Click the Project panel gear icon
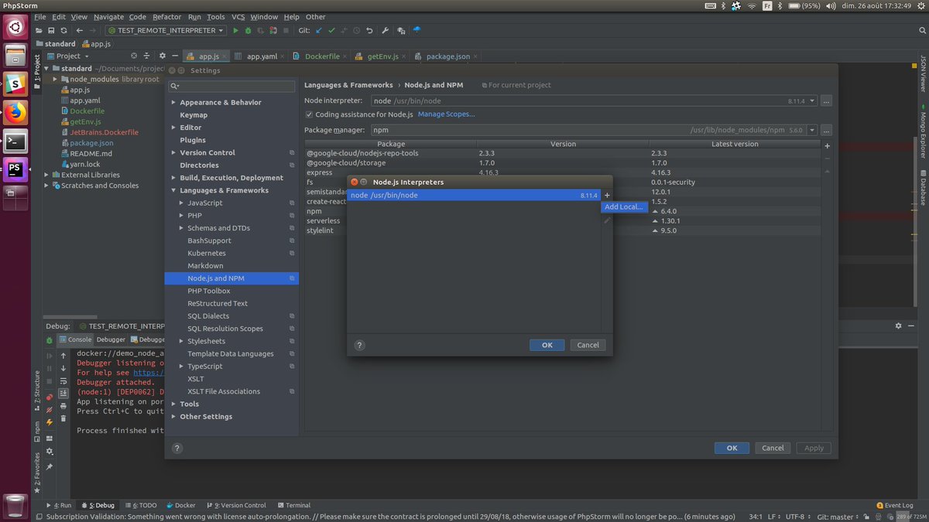The width and height of the screenshot is (929, 522). click(162, 56)
